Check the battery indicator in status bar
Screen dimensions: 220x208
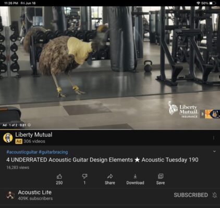tap(213, 3)
